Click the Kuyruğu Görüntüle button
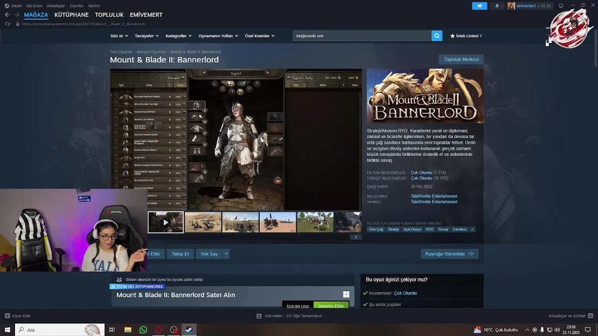The width and height of the screenshot is (598, 336). (x=449, y=254)
